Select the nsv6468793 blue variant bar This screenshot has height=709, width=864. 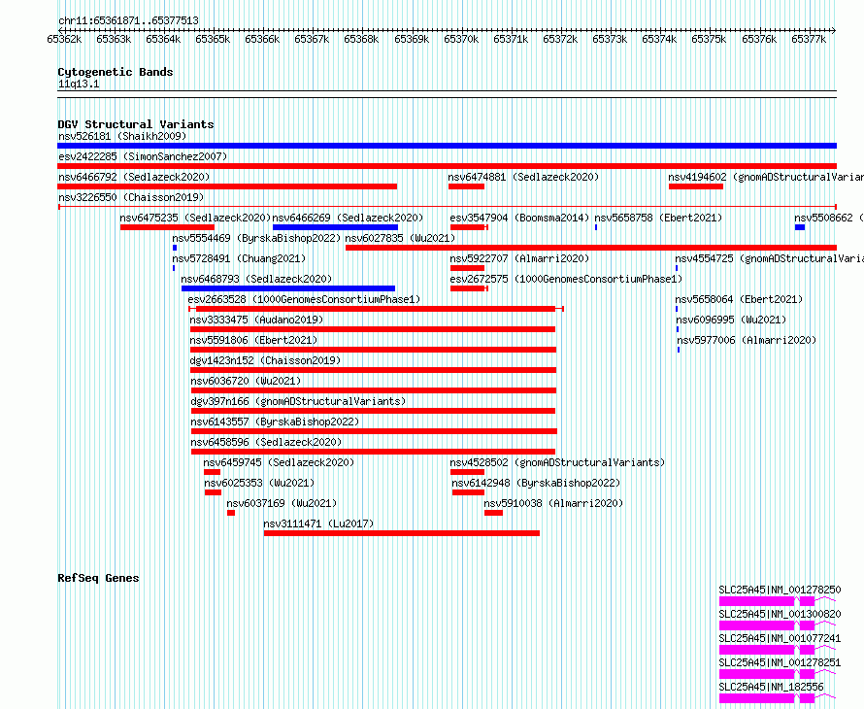click(x=288, y=288)
